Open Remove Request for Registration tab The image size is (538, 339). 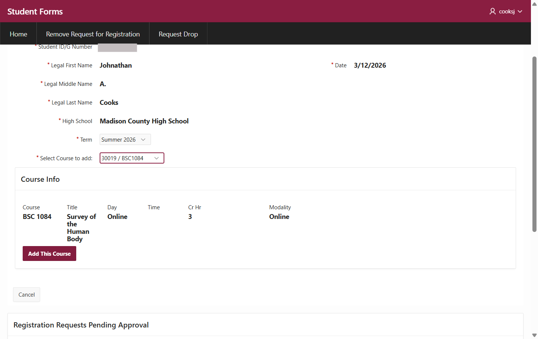click(93, 34)
